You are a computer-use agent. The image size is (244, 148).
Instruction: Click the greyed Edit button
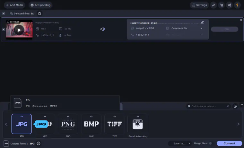[x=224, y=29]
